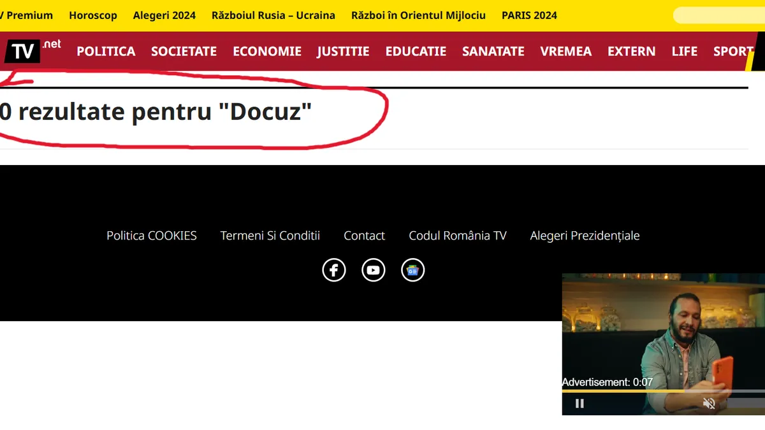Image resolution: width=765 pixels, height=430 pixels.
Task: Open the ECONOMIE menu item
Action: 267,52
